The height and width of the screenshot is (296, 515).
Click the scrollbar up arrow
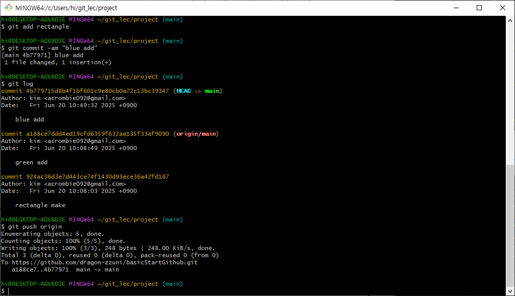point(510,20)
